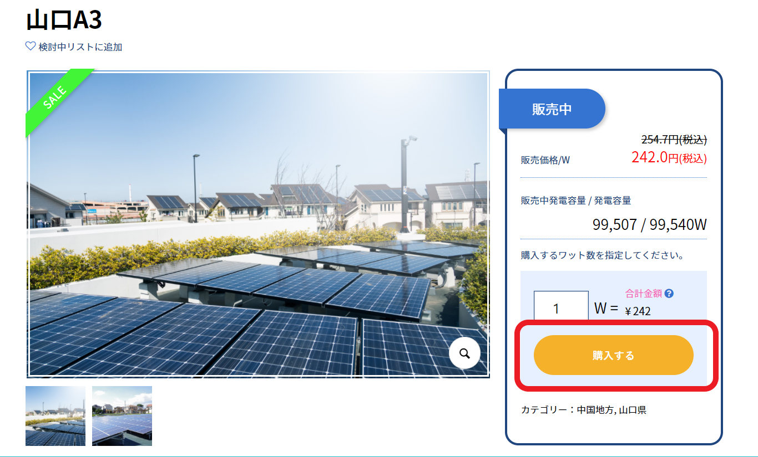
Task: Open the 検討中リストに追加 link
Action: (x=80, y=47)
